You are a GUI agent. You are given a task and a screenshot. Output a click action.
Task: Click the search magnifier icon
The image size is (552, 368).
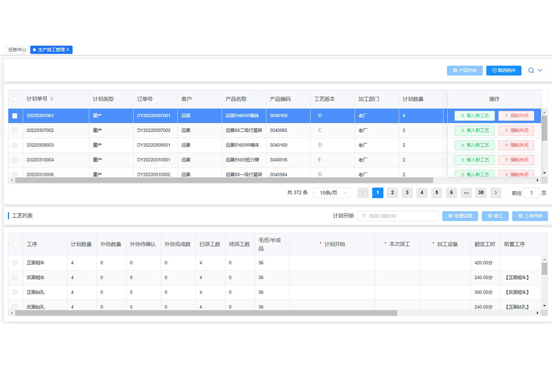point(531,70)
